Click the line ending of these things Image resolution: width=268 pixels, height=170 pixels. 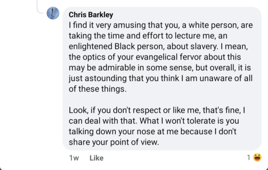point(98,89)
